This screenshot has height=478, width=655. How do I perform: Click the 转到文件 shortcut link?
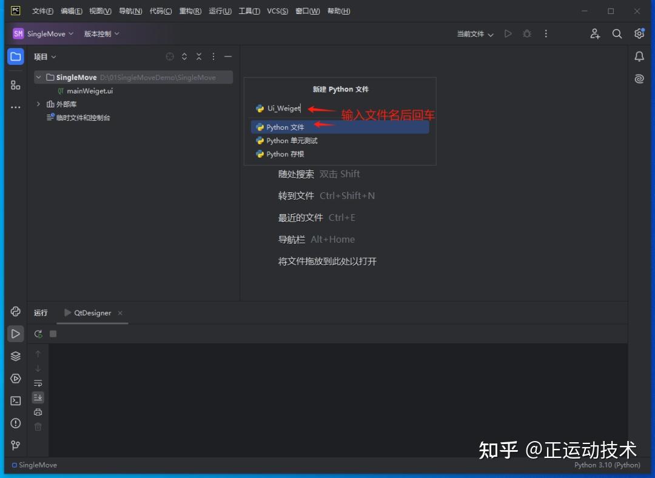tap(296, 195)
